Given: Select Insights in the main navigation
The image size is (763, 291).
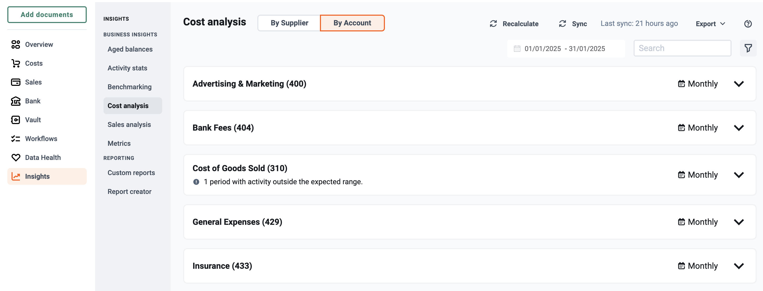Looking at the screenshot, I should (47, 177).
